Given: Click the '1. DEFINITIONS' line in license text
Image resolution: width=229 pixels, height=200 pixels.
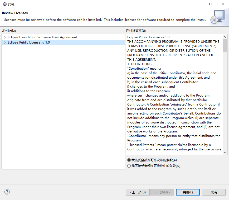Looking at the screenshot, I should [139, 64].
